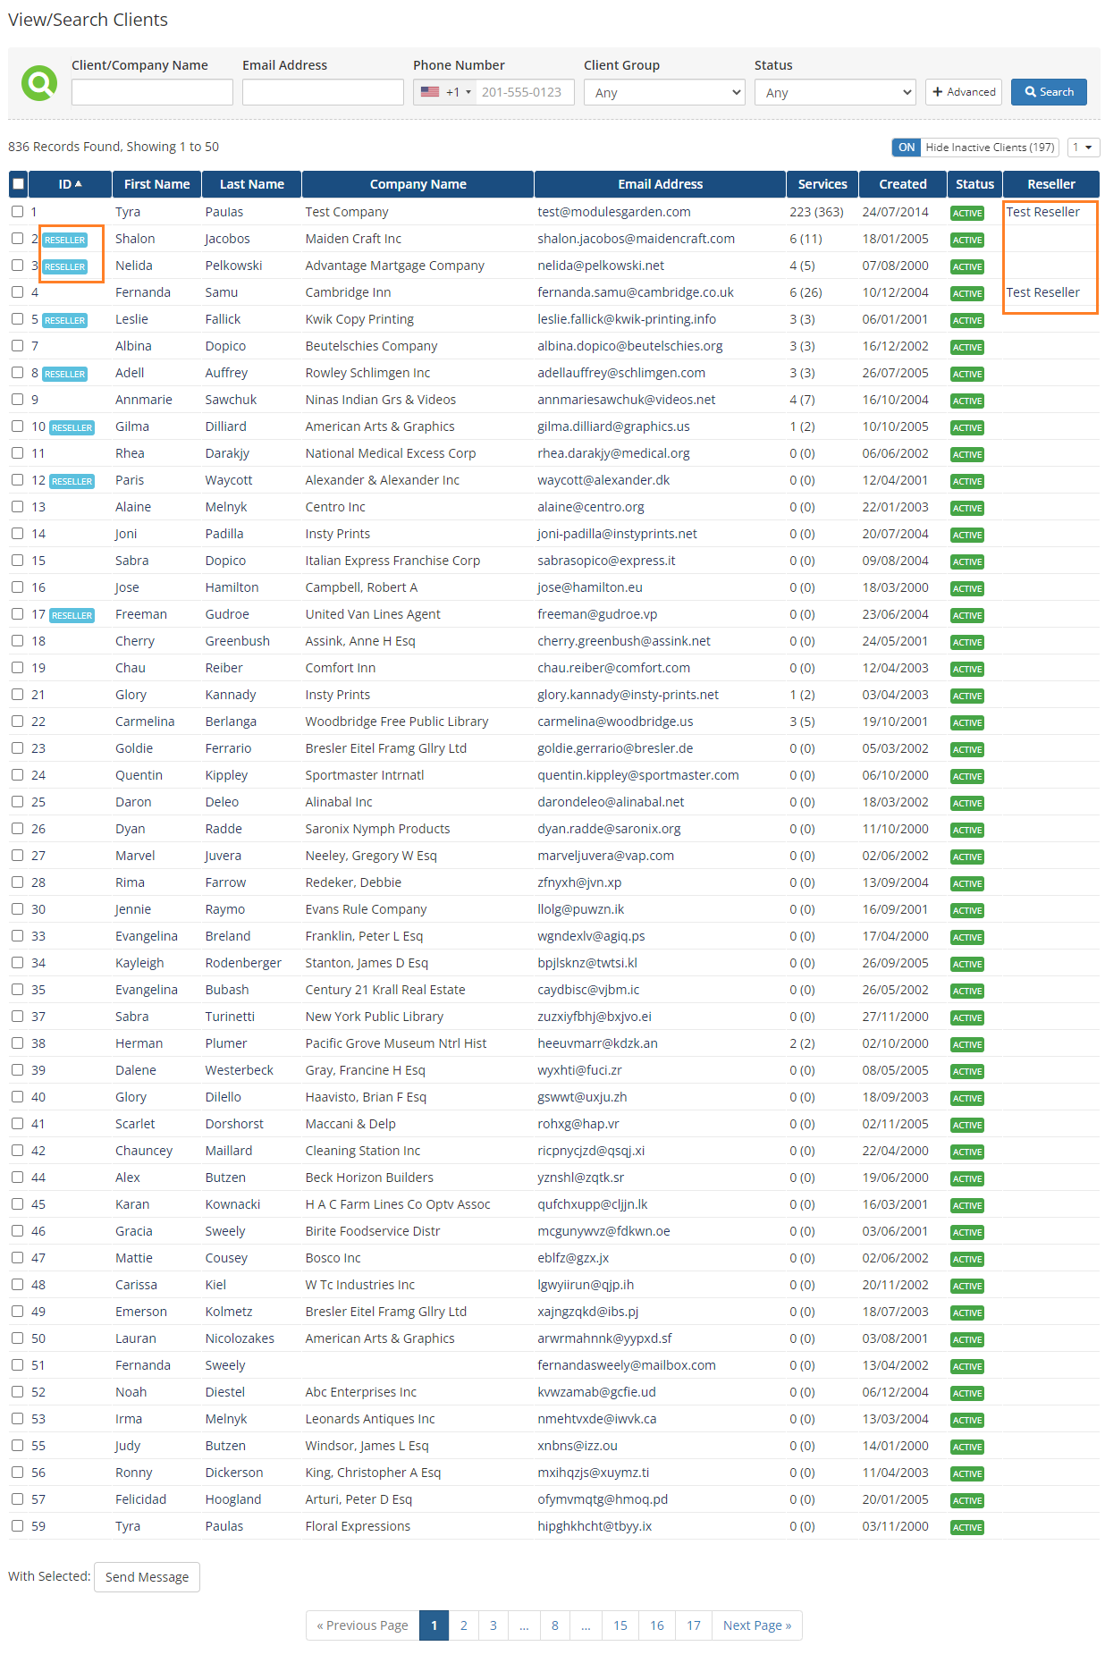Viewport: 1105px width, 1663px height.
Task: Open the Status filter dropdown
Action: 834,92
